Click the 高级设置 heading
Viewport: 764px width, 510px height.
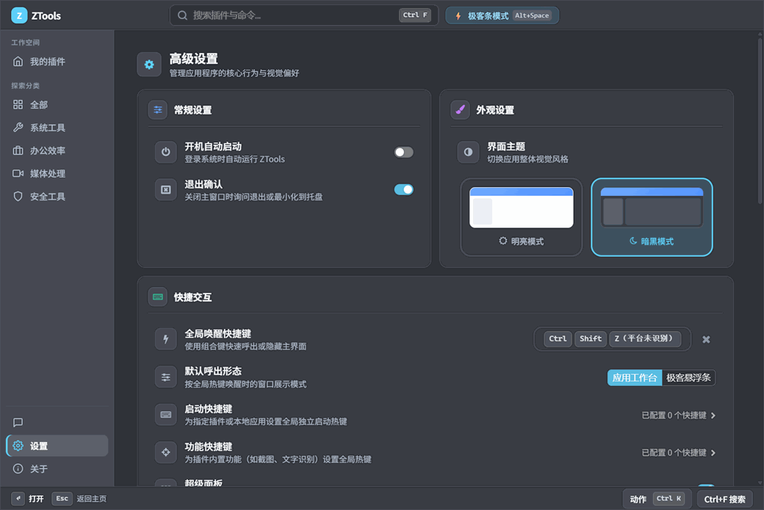[x=193, y=59]
